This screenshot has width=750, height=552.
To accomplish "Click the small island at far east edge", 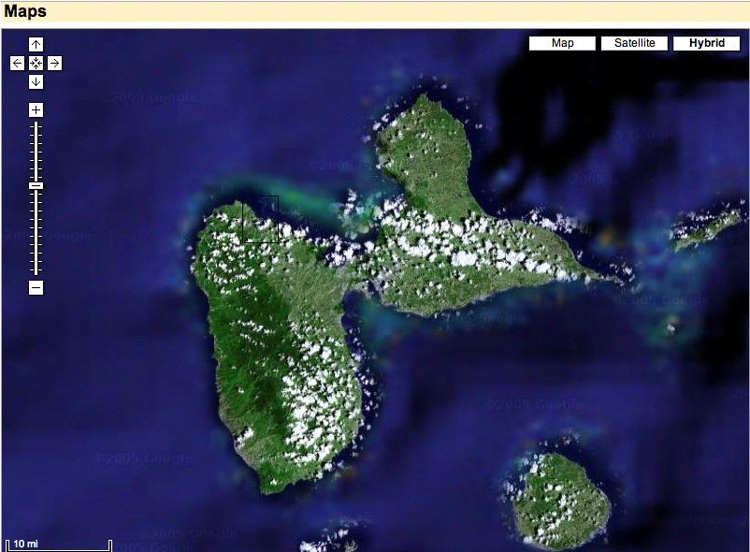I will (709, 229).
